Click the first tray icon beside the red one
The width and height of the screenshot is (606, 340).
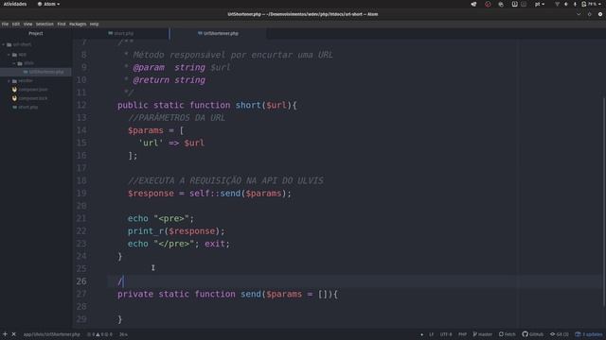(473, 4)
